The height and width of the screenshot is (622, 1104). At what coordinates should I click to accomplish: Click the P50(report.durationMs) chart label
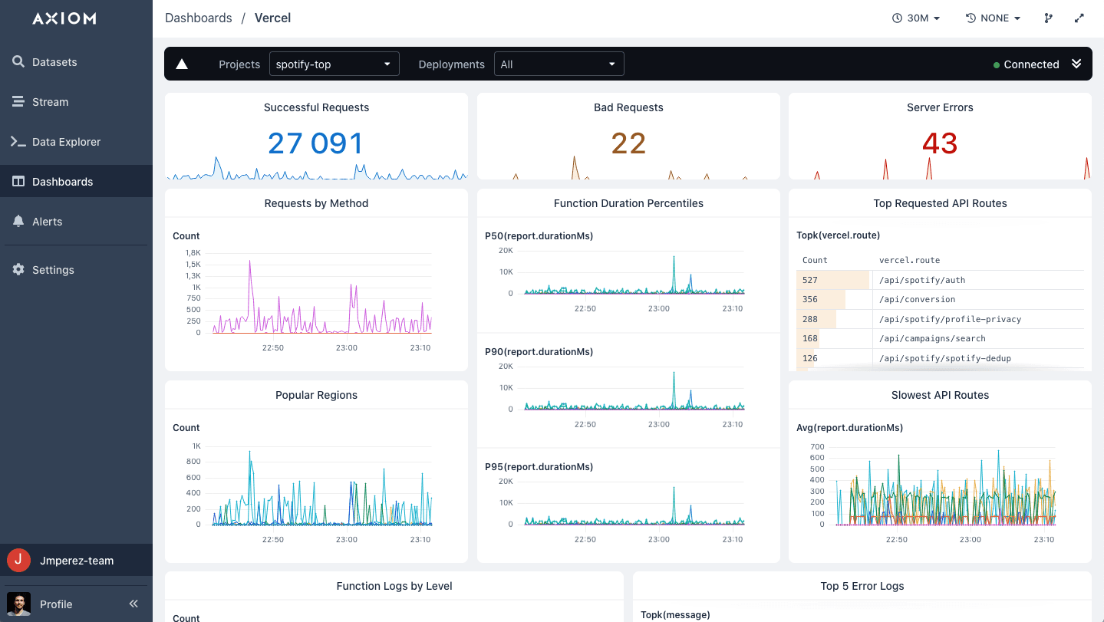[539, 236]
